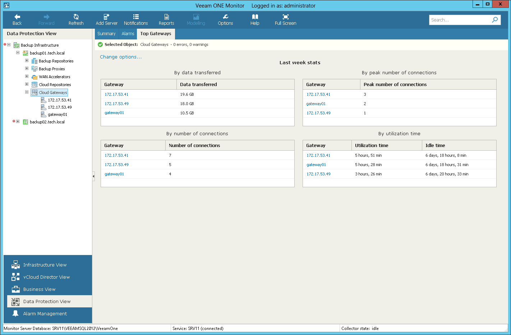Open Business View briefcase icon

pos(15,289)
